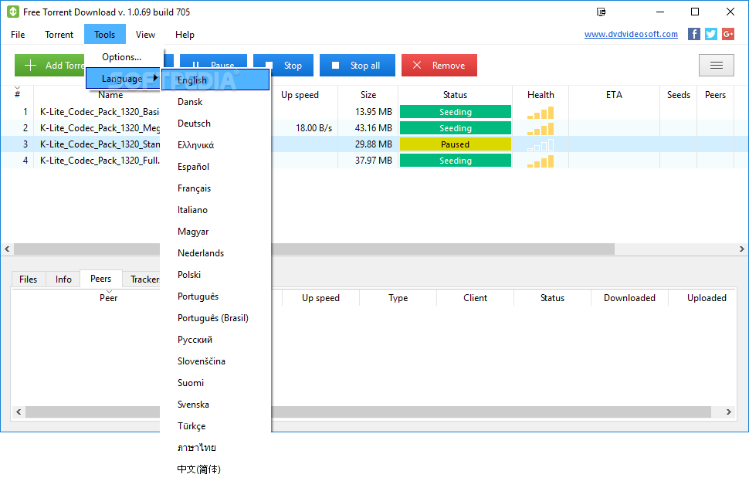Click health bars of torrent row 4
The width and height of the screenshot is (749, 481).
point(541,161)
